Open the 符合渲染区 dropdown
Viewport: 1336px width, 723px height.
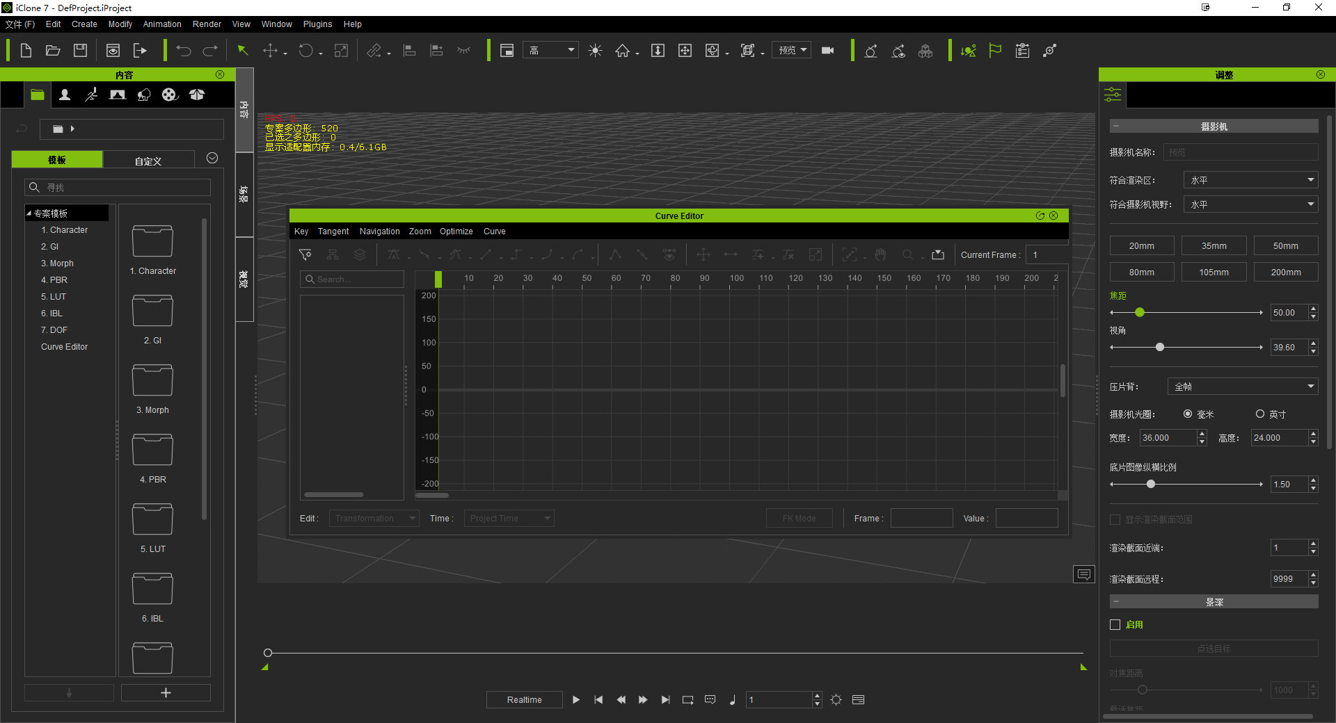[1250, 179]
